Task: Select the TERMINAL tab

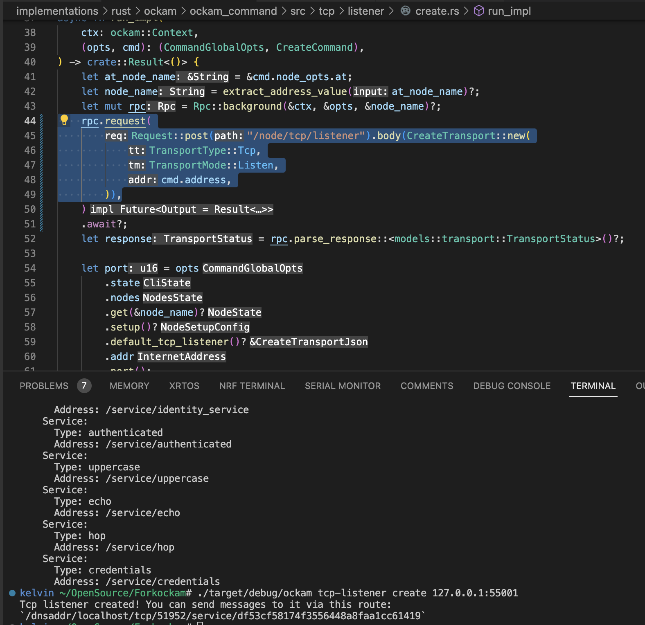Action: pyautogui.click(x=593, y=386)
